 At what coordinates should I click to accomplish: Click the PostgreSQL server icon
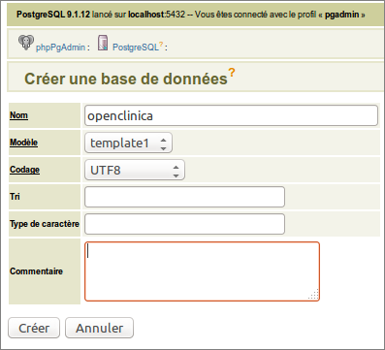[x=103, y=43]
